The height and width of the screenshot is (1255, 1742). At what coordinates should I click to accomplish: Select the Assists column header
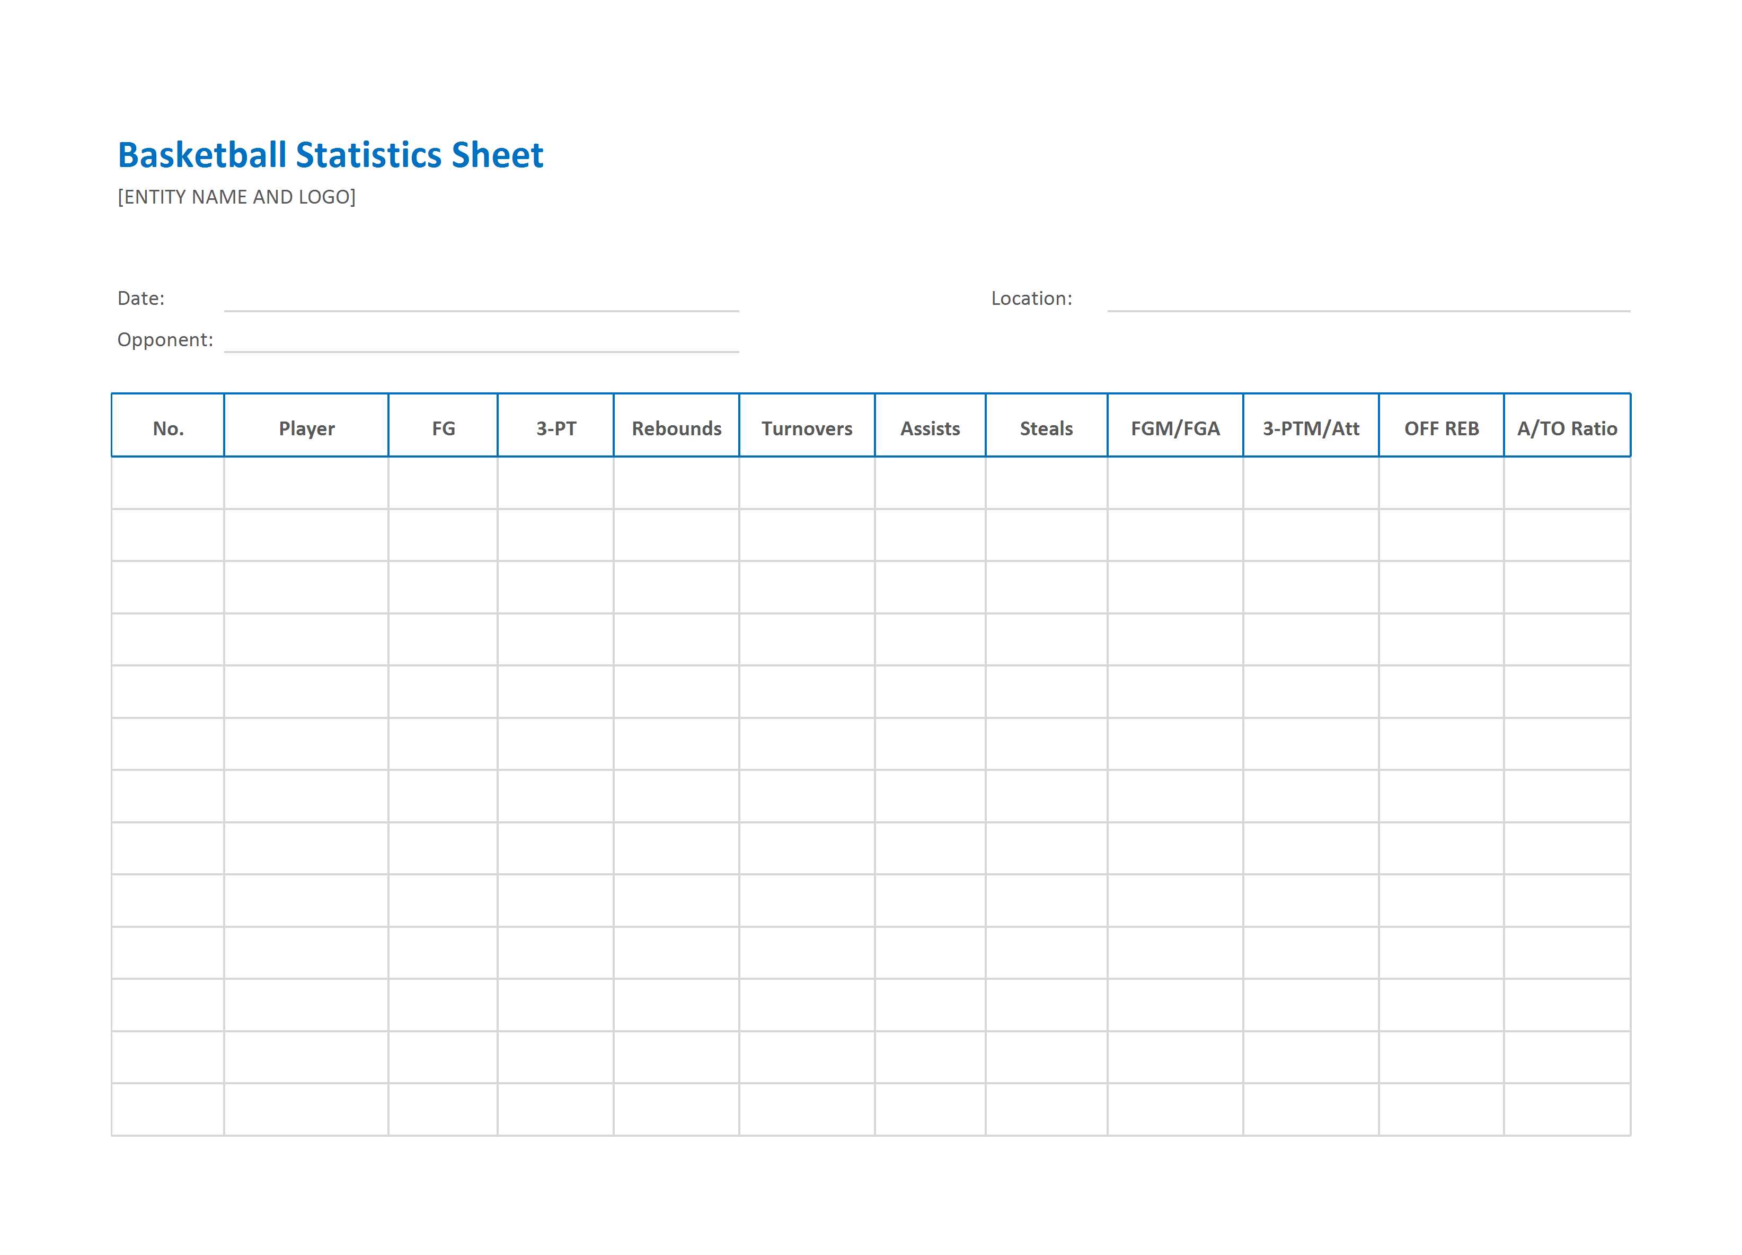pos(930,426)
